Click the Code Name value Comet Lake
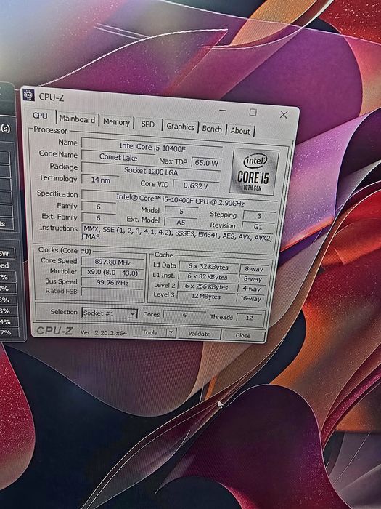This screenshot has height=509, width=381. [118, 157]
